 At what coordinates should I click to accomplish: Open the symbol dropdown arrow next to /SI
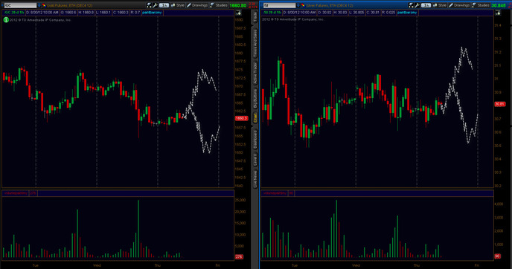pyautogui.click(x=298, y=5)
